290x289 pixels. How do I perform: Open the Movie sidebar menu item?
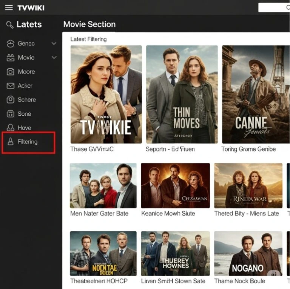coord(26,58)
